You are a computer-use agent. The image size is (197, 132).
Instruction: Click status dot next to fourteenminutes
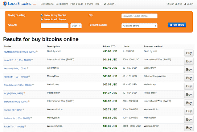click(x=37, y=51)
